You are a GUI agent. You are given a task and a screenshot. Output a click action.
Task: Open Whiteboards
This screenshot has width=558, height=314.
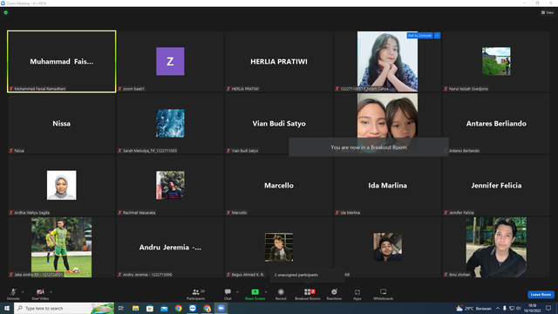point(384,294)
